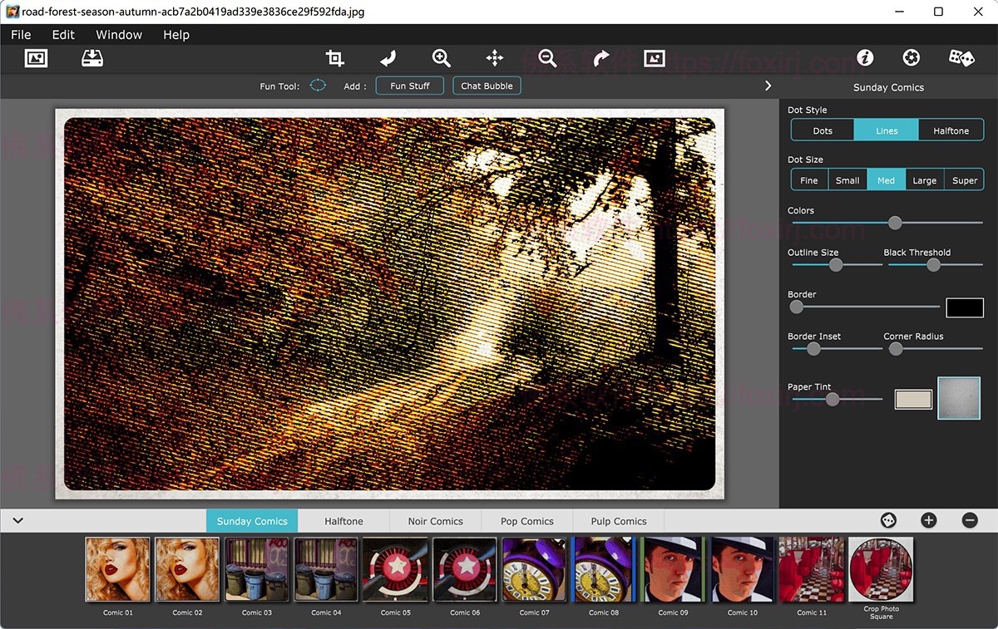The image size is (998, 629).
Task: Click the save image icon
Action: tap(91, 58)
